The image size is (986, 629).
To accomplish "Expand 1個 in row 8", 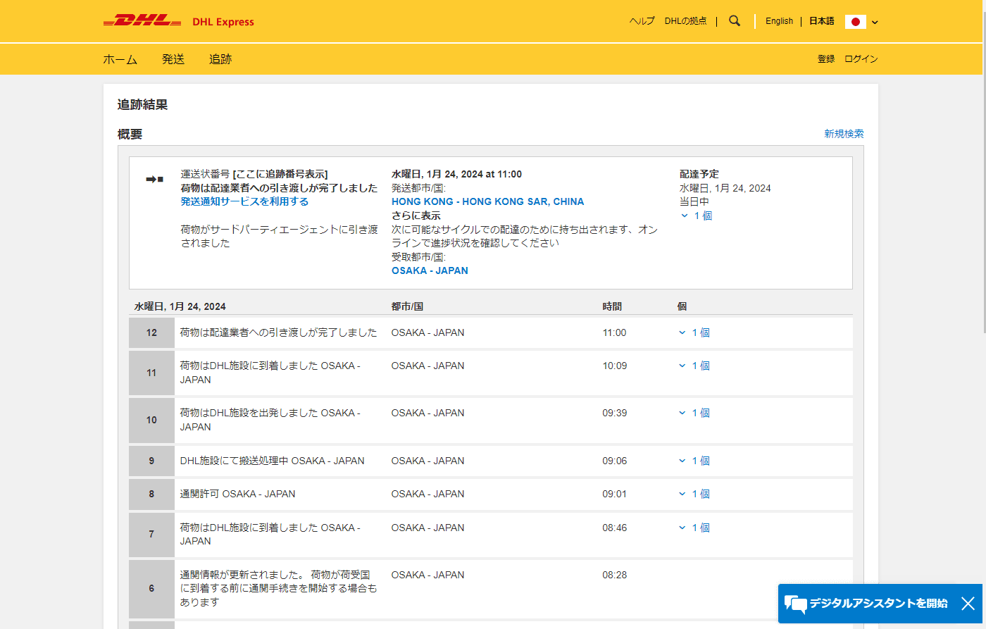I will 694,494.
